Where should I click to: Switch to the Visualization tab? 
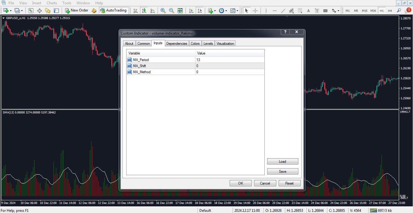coord(225,44)
